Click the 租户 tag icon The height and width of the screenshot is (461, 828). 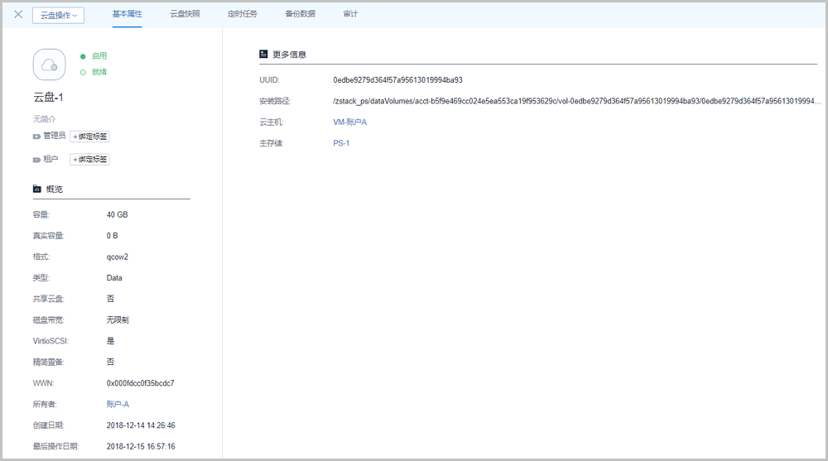[36, 159]
